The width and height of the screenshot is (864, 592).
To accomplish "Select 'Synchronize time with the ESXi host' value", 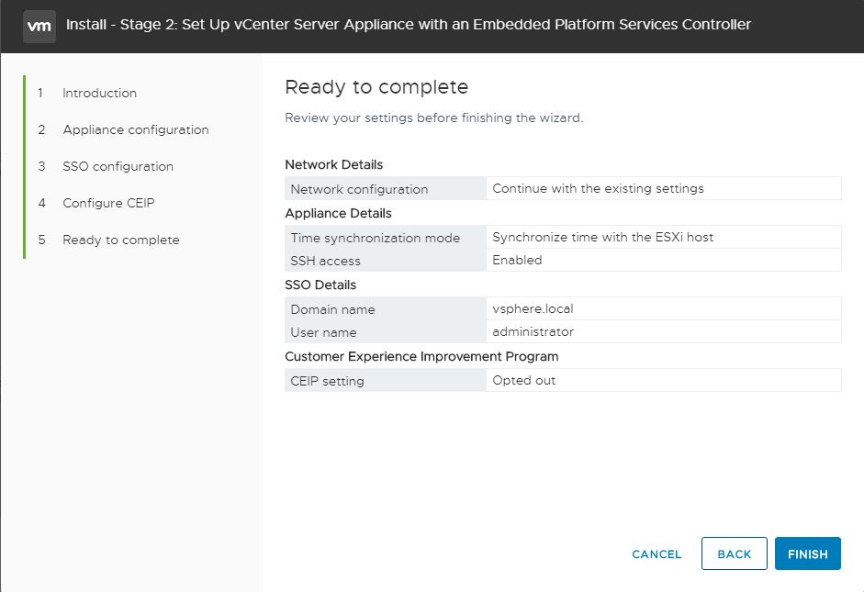I will (x=602, y=238).
